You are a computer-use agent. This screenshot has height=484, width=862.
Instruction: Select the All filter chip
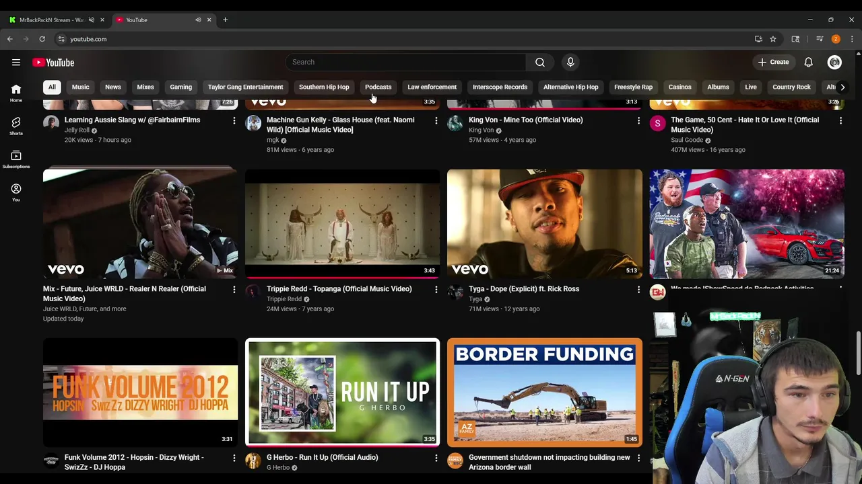point(52,87)
